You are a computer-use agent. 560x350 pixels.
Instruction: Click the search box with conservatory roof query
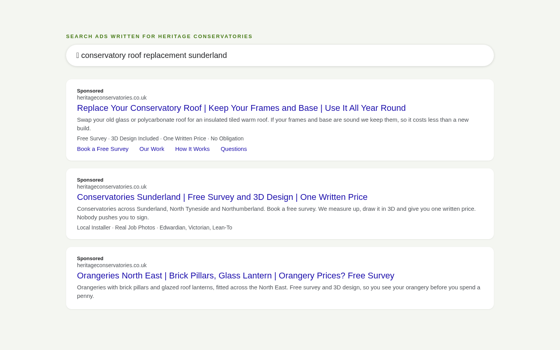coord(280,55)
